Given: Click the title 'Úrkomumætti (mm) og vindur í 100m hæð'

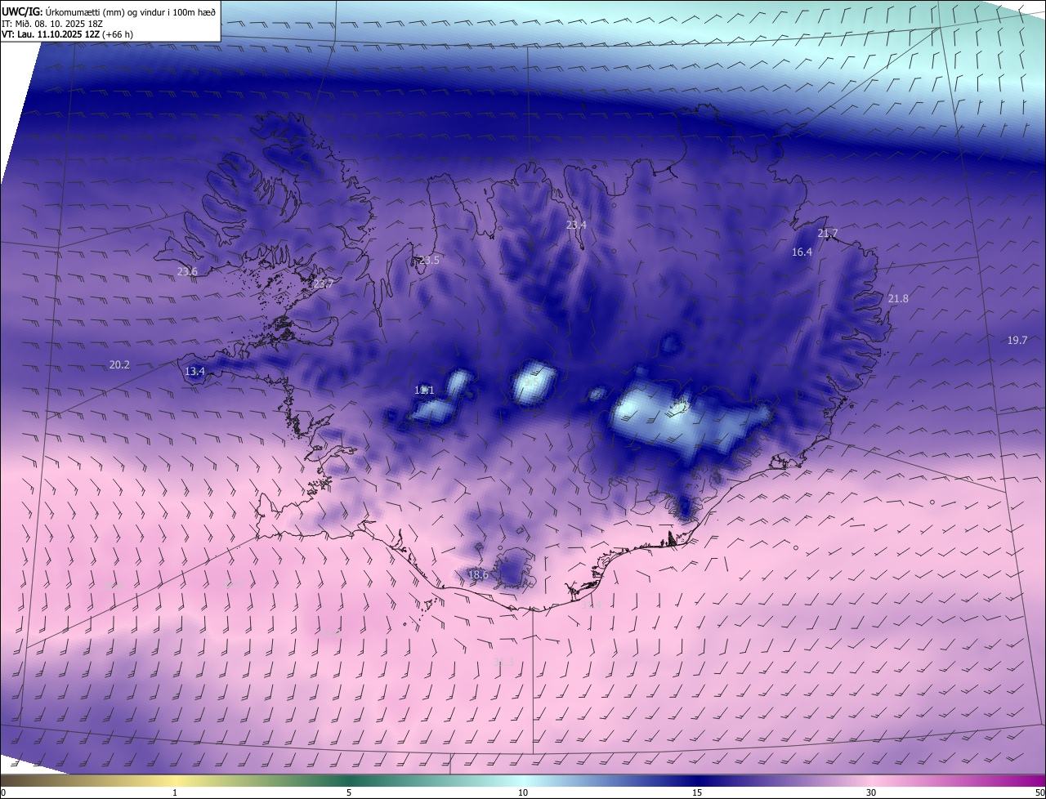Looking at the screenshot, I should [130, 11].
